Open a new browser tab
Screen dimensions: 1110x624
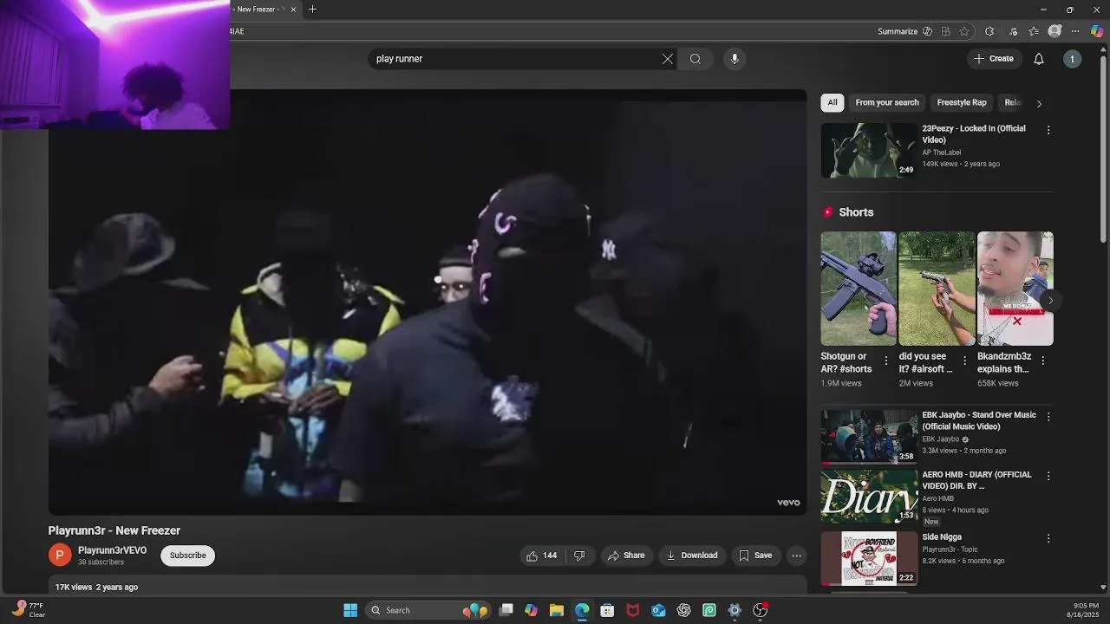(312, 10)
